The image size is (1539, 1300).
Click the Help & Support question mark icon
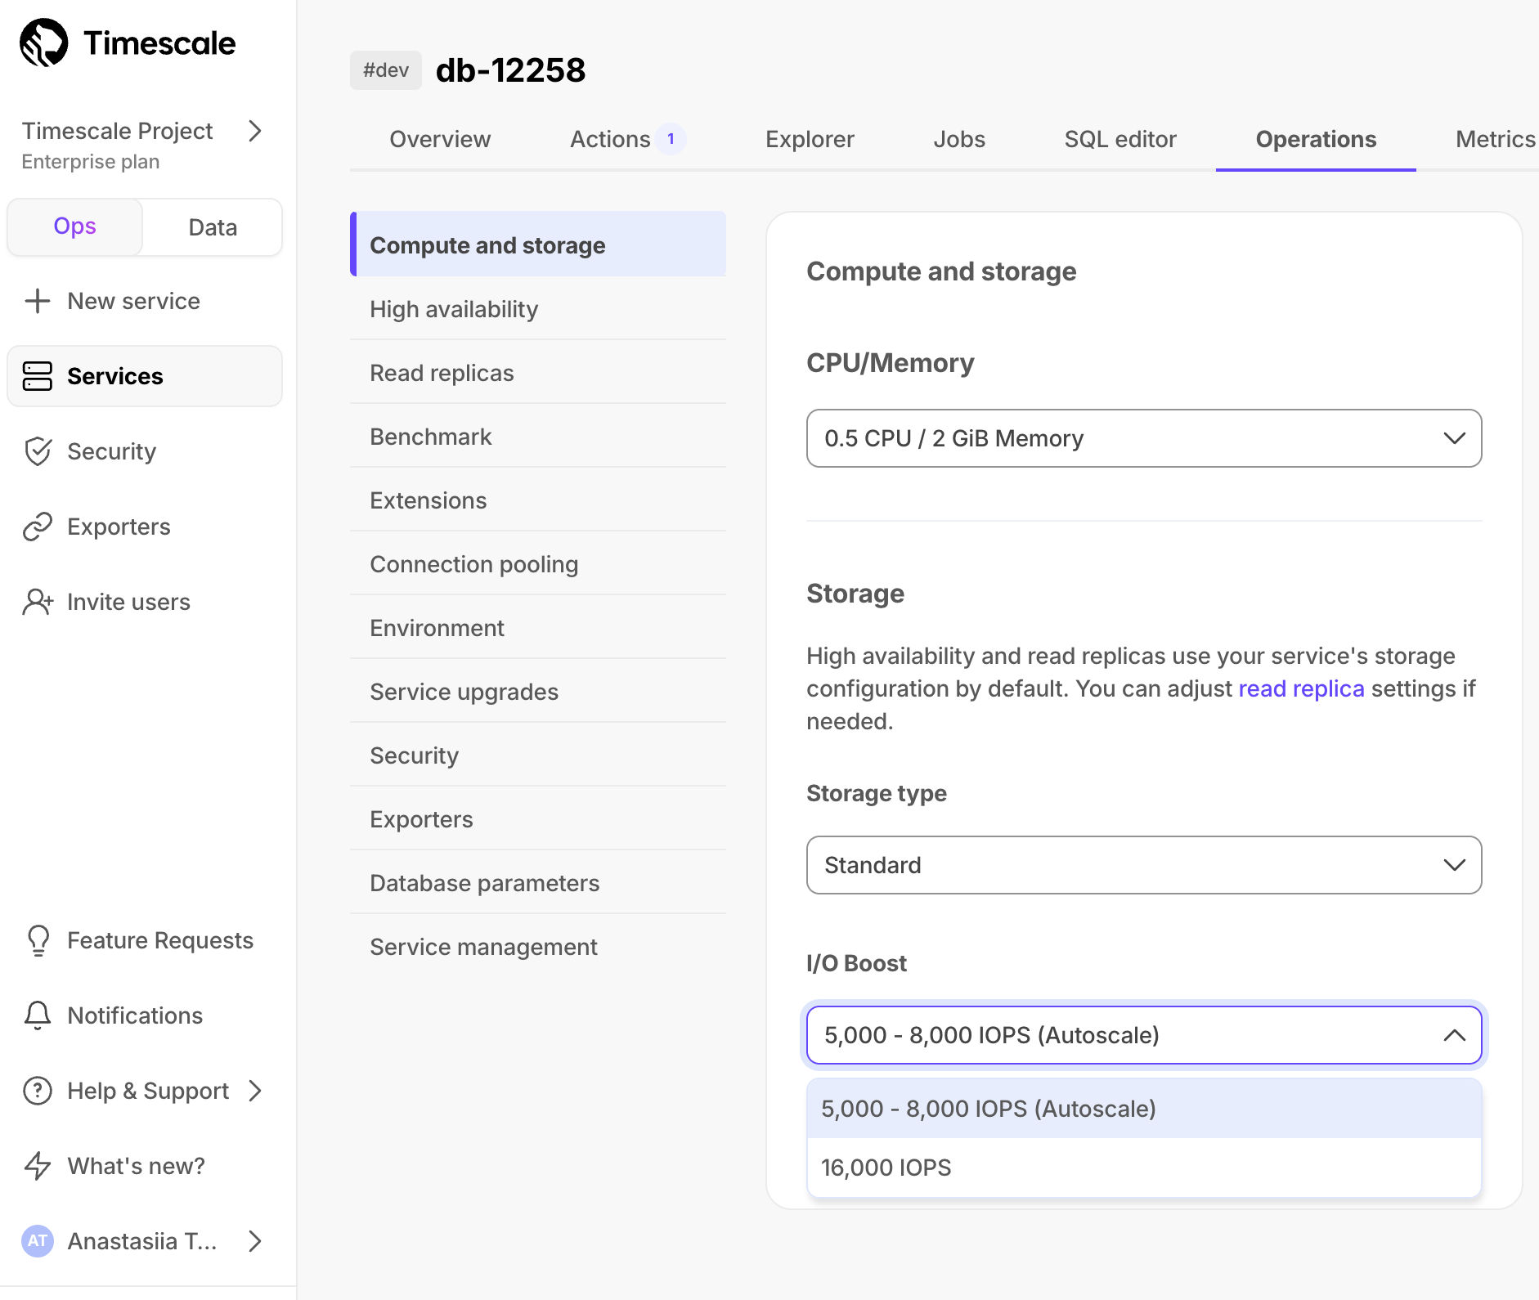click(x=38, y=1091)
